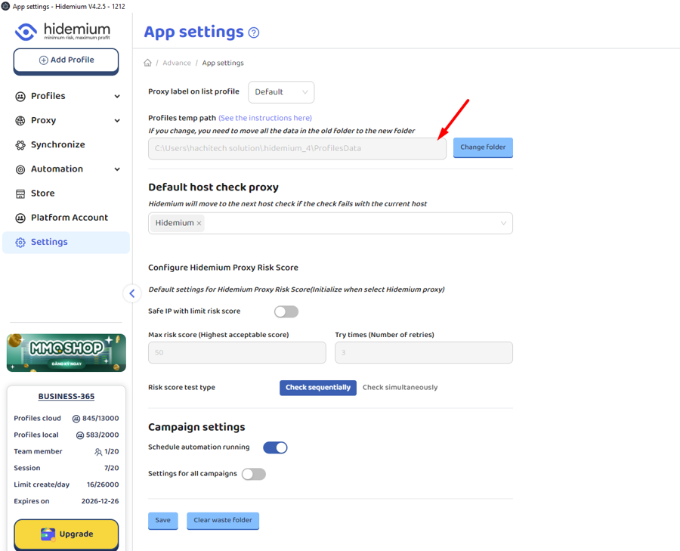Disable Schedule automation running toggle
The height and width of the screenshot is (551, 680).
click(x=275, y=447)
